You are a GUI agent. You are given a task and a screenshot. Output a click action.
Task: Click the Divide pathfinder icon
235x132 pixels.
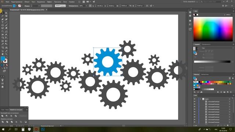[3, 122]
